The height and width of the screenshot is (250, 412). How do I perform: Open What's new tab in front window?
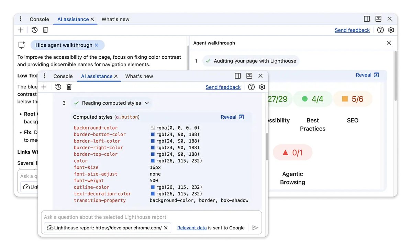coord(139,76)
